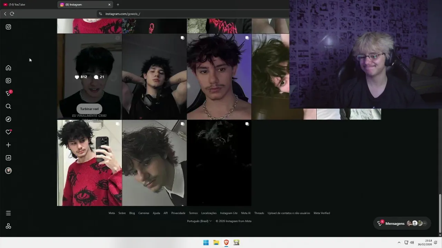Reload the Instagram page

pos(12,14)
